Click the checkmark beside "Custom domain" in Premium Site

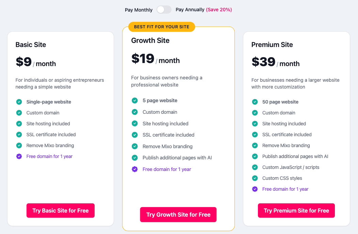click(255, 113)
